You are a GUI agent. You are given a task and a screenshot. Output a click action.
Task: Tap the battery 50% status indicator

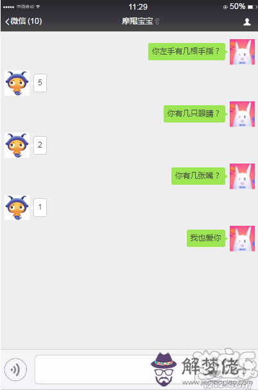240,6
